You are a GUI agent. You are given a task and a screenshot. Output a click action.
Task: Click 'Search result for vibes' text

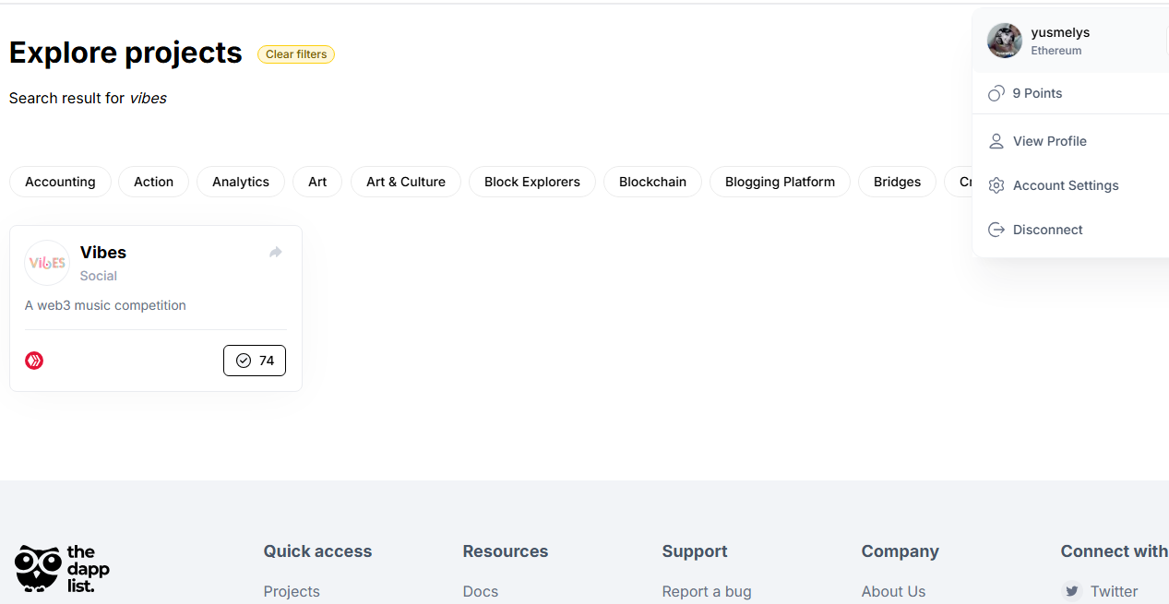click(x=88, y=98)
